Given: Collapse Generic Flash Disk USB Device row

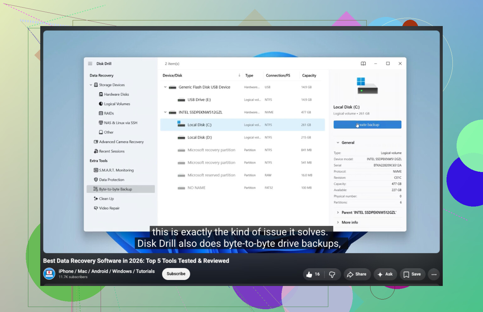Looking at the screenshot, I should click(x=165, y=87).
